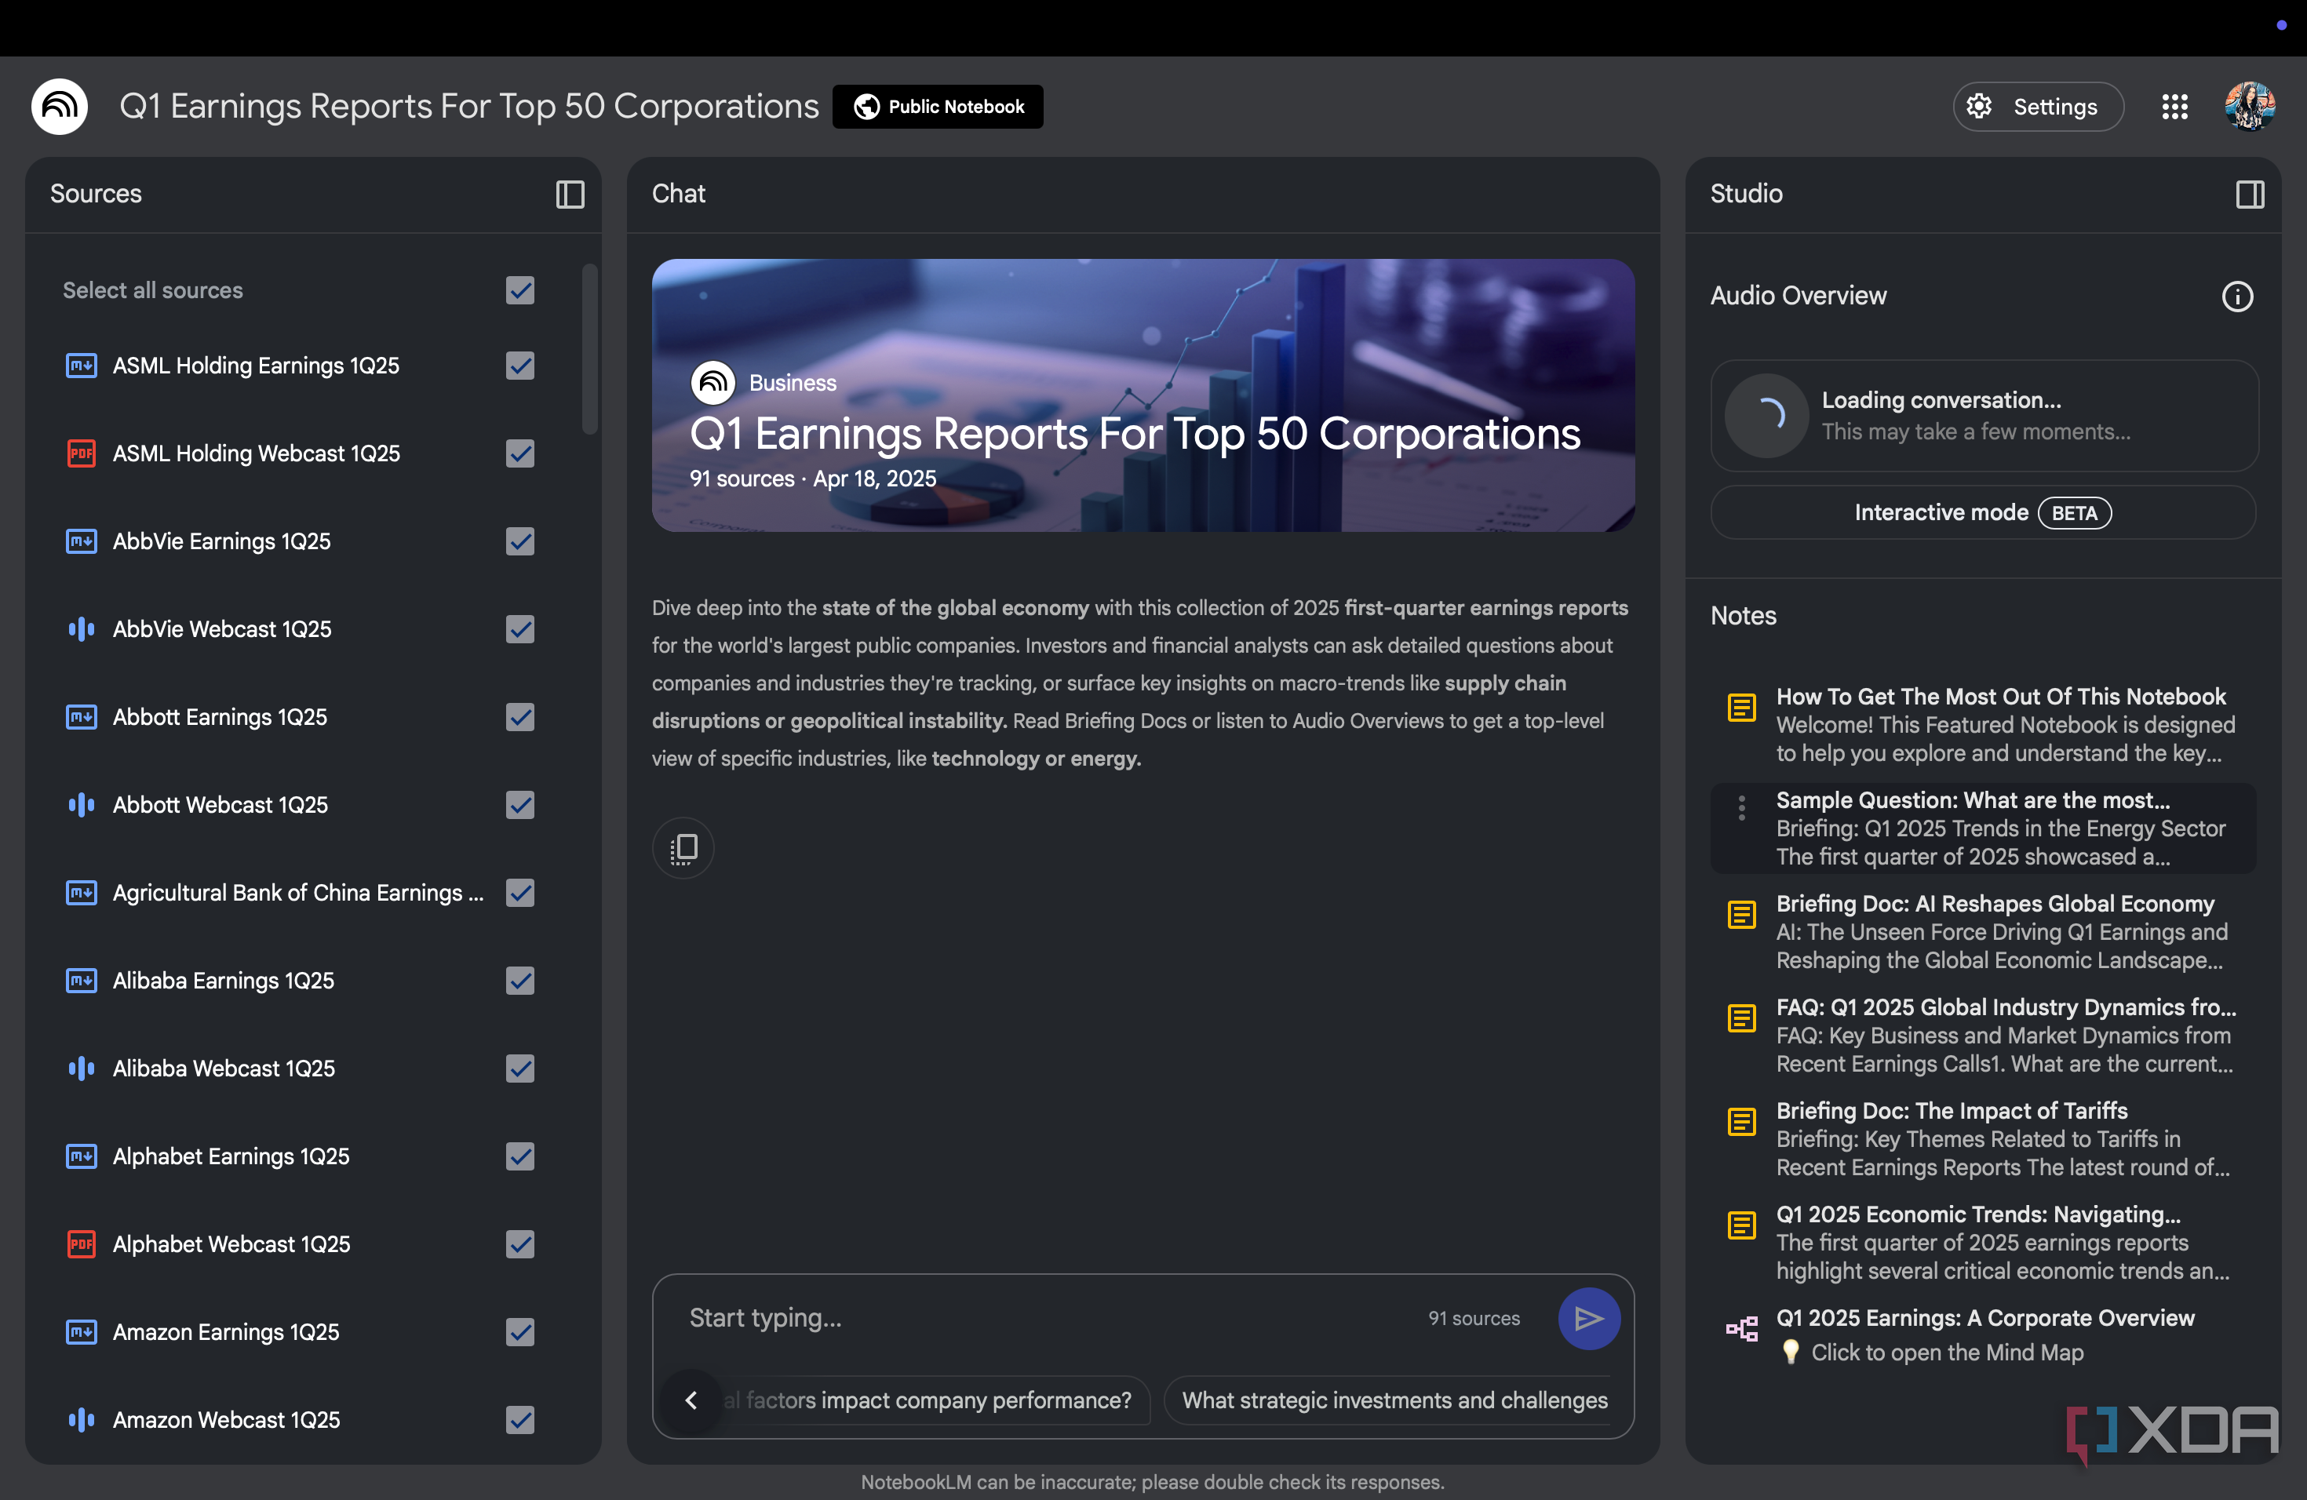Collapse the Sources panel with its icon
Image resolution: width=2307 pixels, height=1500 pixels.
point(570,195)
